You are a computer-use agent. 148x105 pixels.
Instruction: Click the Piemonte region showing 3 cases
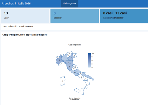point(59,60)
